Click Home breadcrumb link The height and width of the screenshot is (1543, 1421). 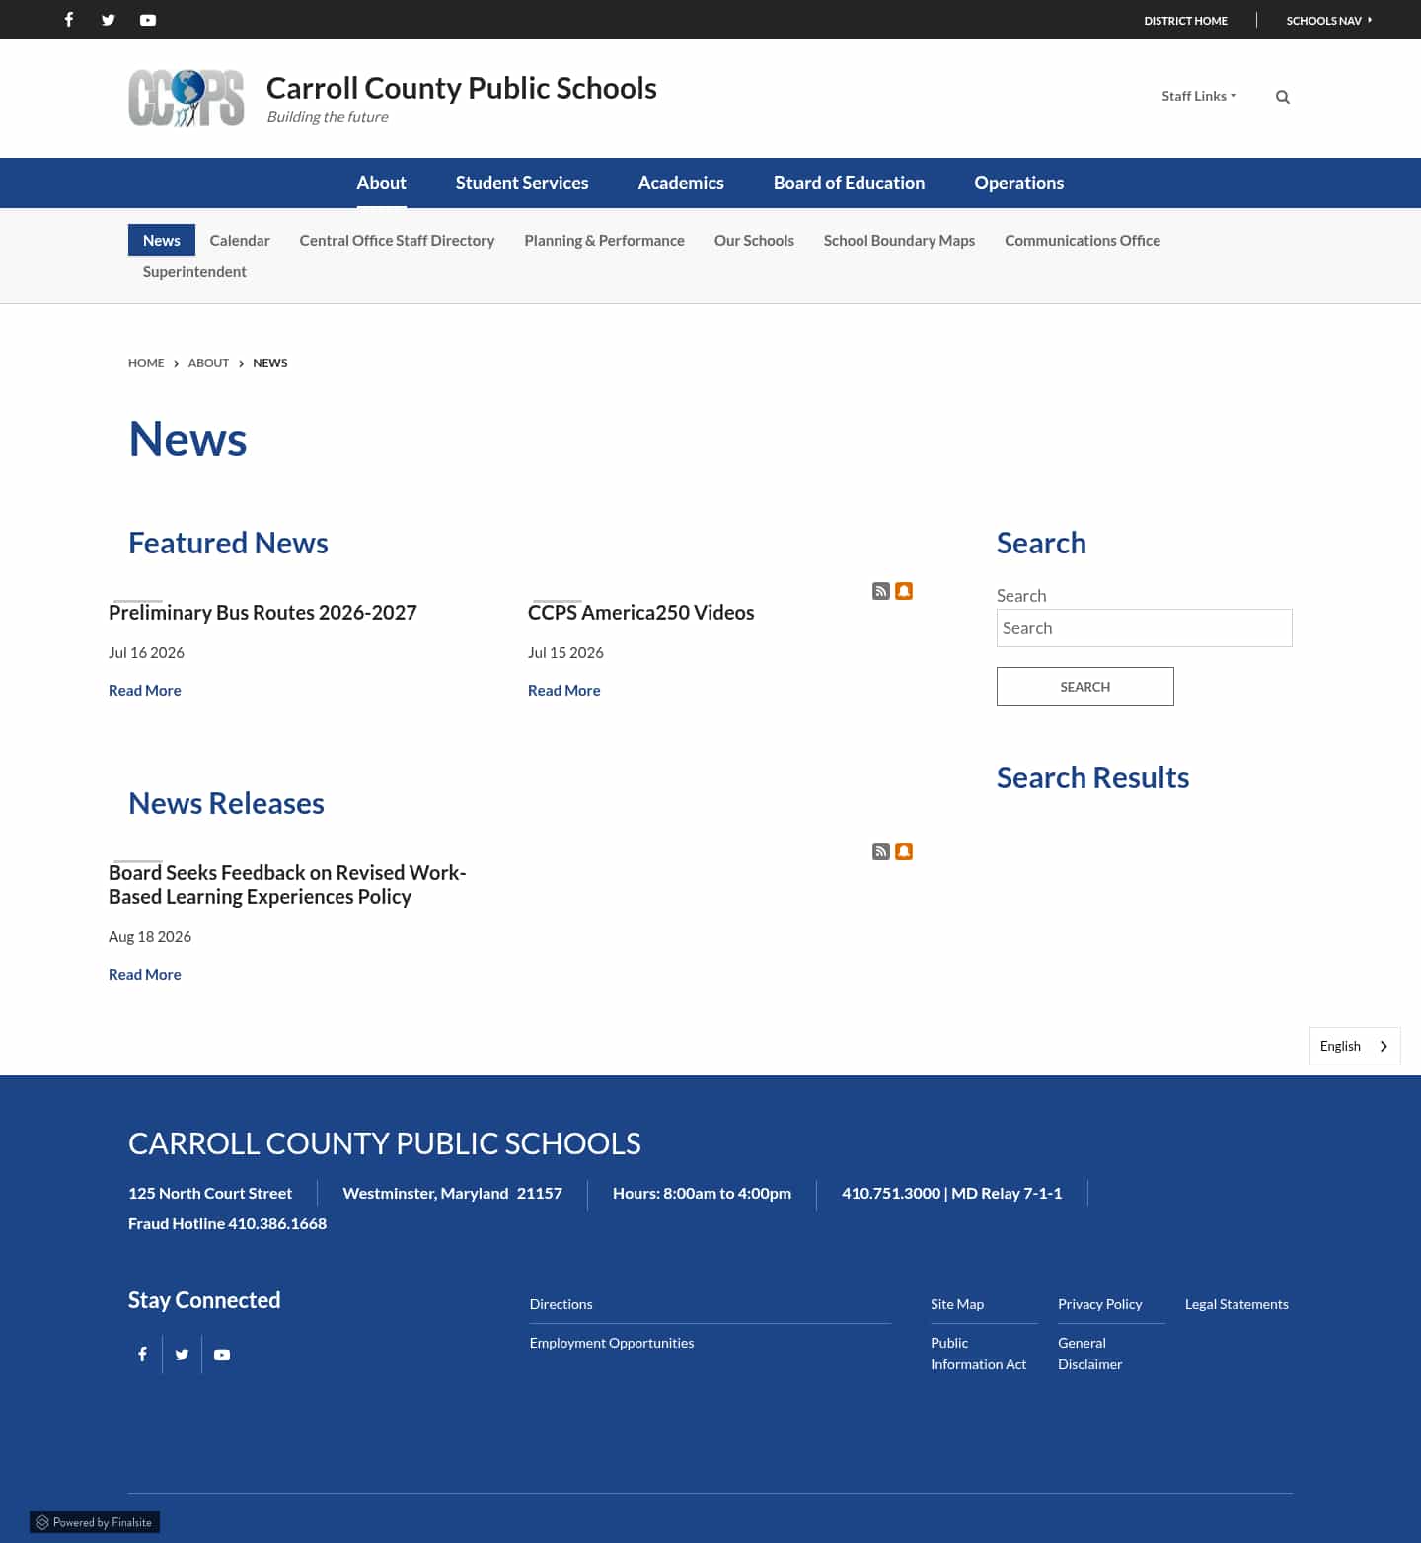146,363
